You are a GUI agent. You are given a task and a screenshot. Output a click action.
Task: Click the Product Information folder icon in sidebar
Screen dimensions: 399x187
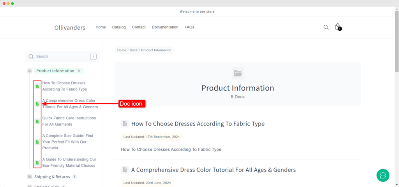tap(30, 71)
